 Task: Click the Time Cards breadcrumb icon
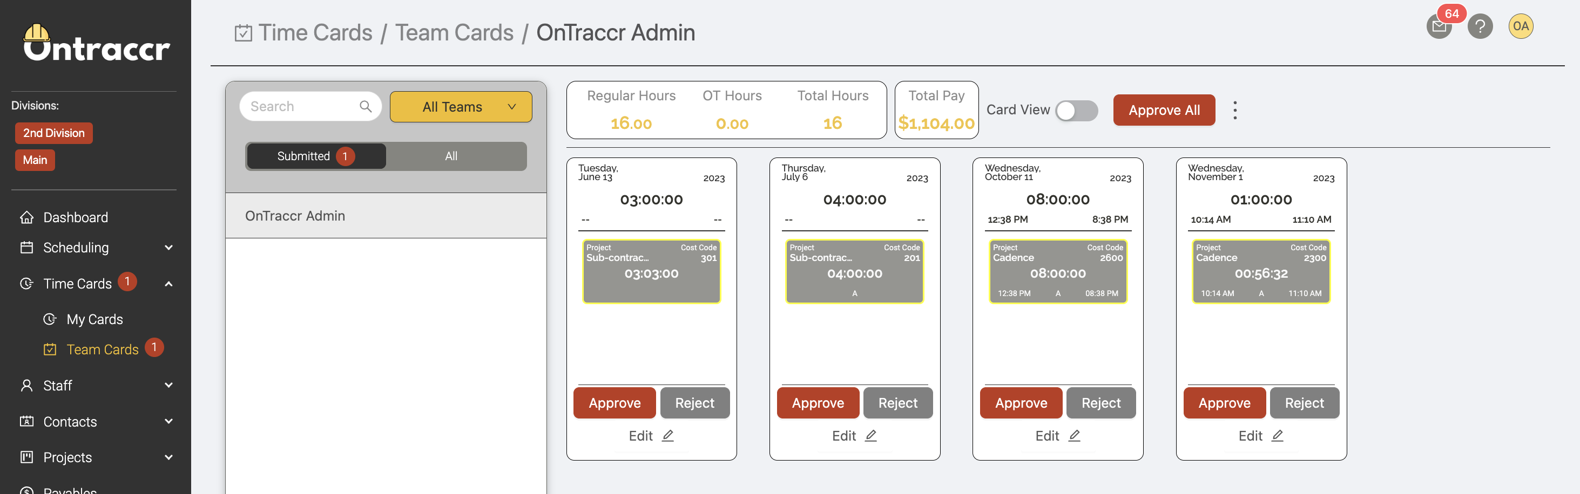(x=243, y=33)
